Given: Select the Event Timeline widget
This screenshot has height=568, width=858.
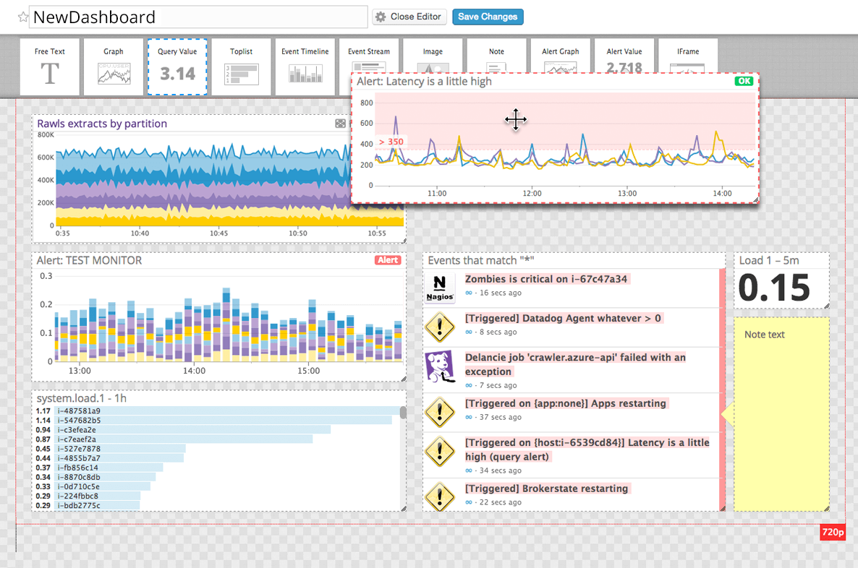Looking at the screenshot, I should 305,65.
